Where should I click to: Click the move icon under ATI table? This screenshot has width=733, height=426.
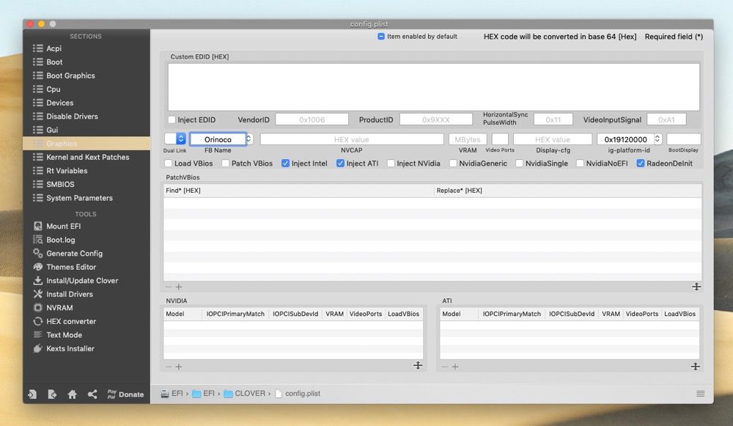pyautogui.click(x=696, y=367)
